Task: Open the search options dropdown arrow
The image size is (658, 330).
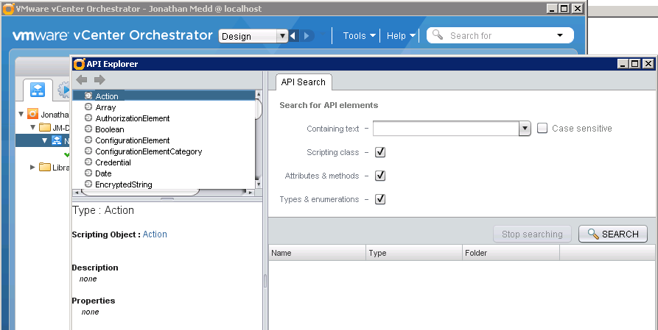Action: tap(560, 35)
